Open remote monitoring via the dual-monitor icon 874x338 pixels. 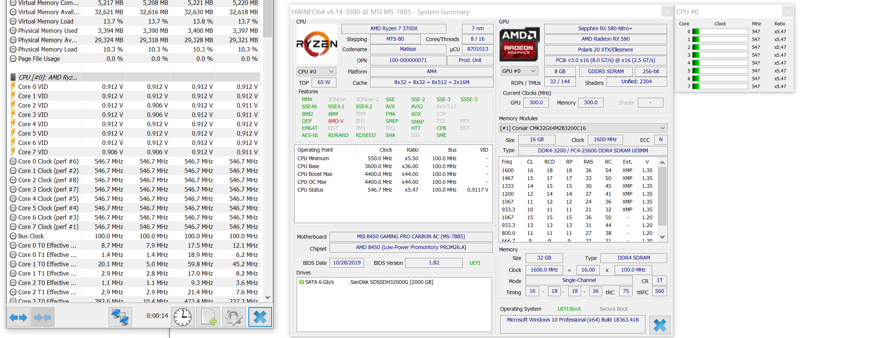click(x=120, y=316)
